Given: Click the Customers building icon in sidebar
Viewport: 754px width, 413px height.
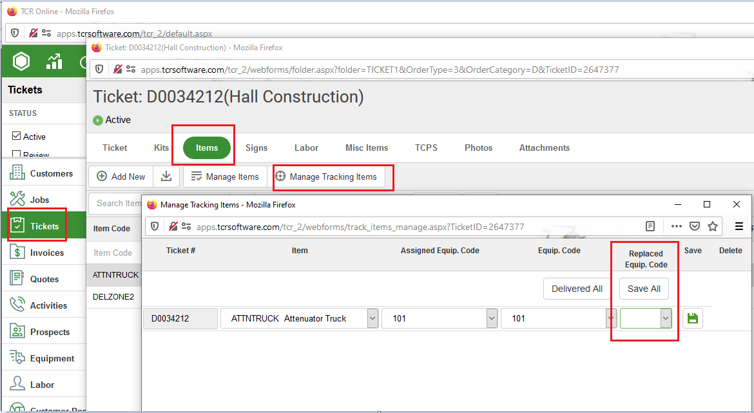Looking at the screenshot, I should pyautogui.click(x=17, y=173).
